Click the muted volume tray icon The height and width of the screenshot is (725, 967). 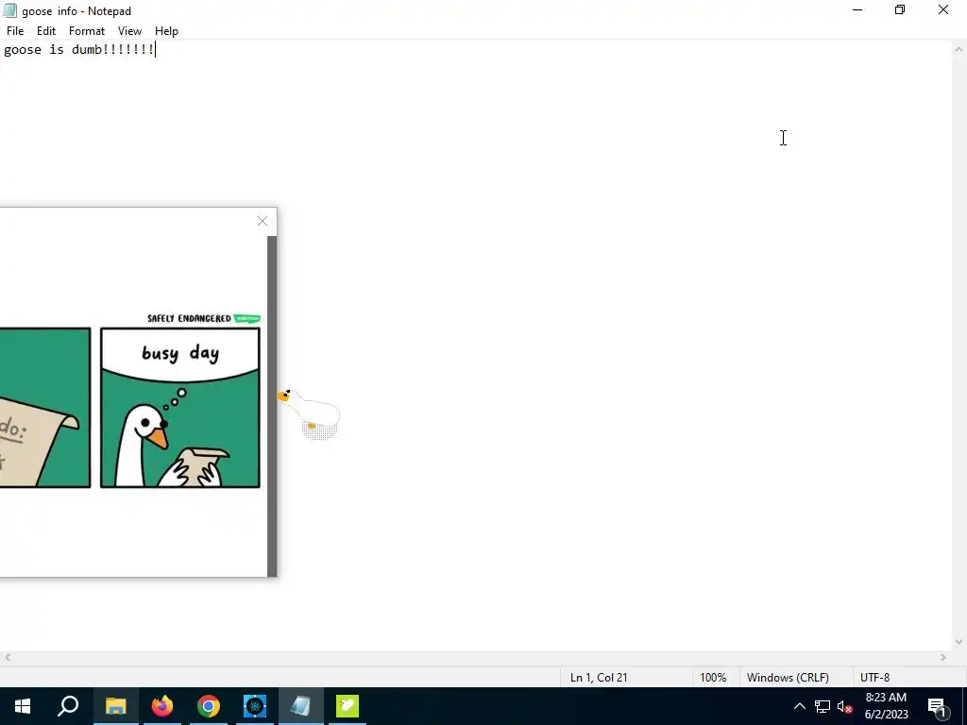(844, 706)
